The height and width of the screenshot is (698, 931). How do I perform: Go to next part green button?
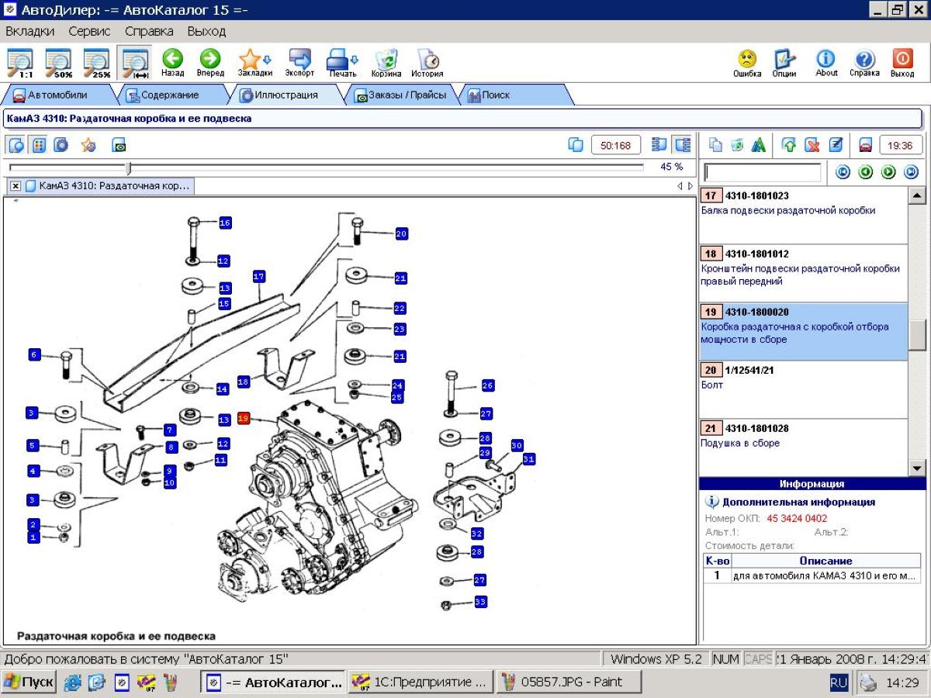click(x=888, y=172)
